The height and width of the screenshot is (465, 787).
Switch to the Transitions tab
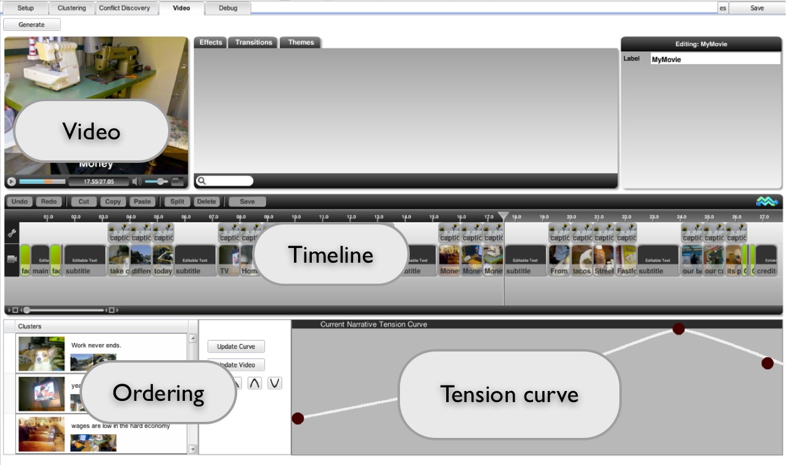pos(253,43)
